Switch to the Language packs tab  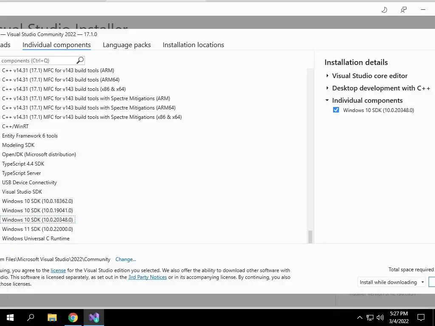[x=127, y=45]
